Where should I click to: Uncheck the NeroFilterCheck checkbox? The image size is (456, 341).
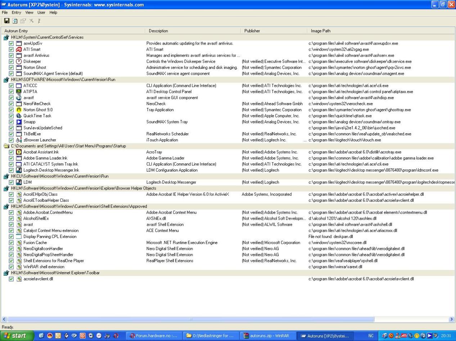pos(12,104)
